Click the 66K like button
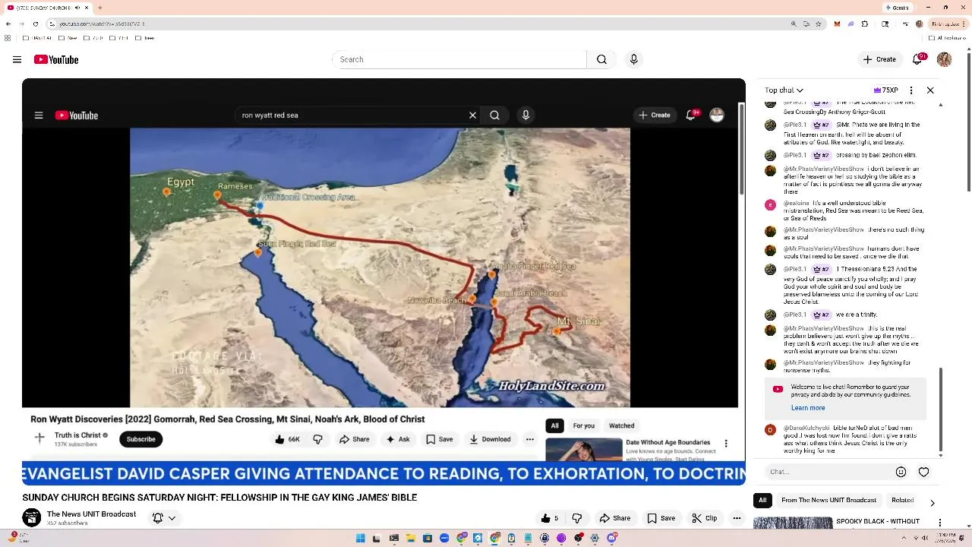 point(287,439)
